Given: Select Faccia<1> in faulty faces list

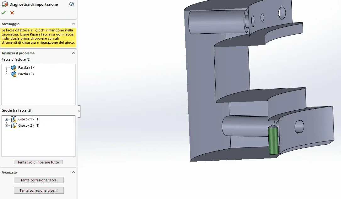Looking at the screenshot, I should (x=26, y=68).
